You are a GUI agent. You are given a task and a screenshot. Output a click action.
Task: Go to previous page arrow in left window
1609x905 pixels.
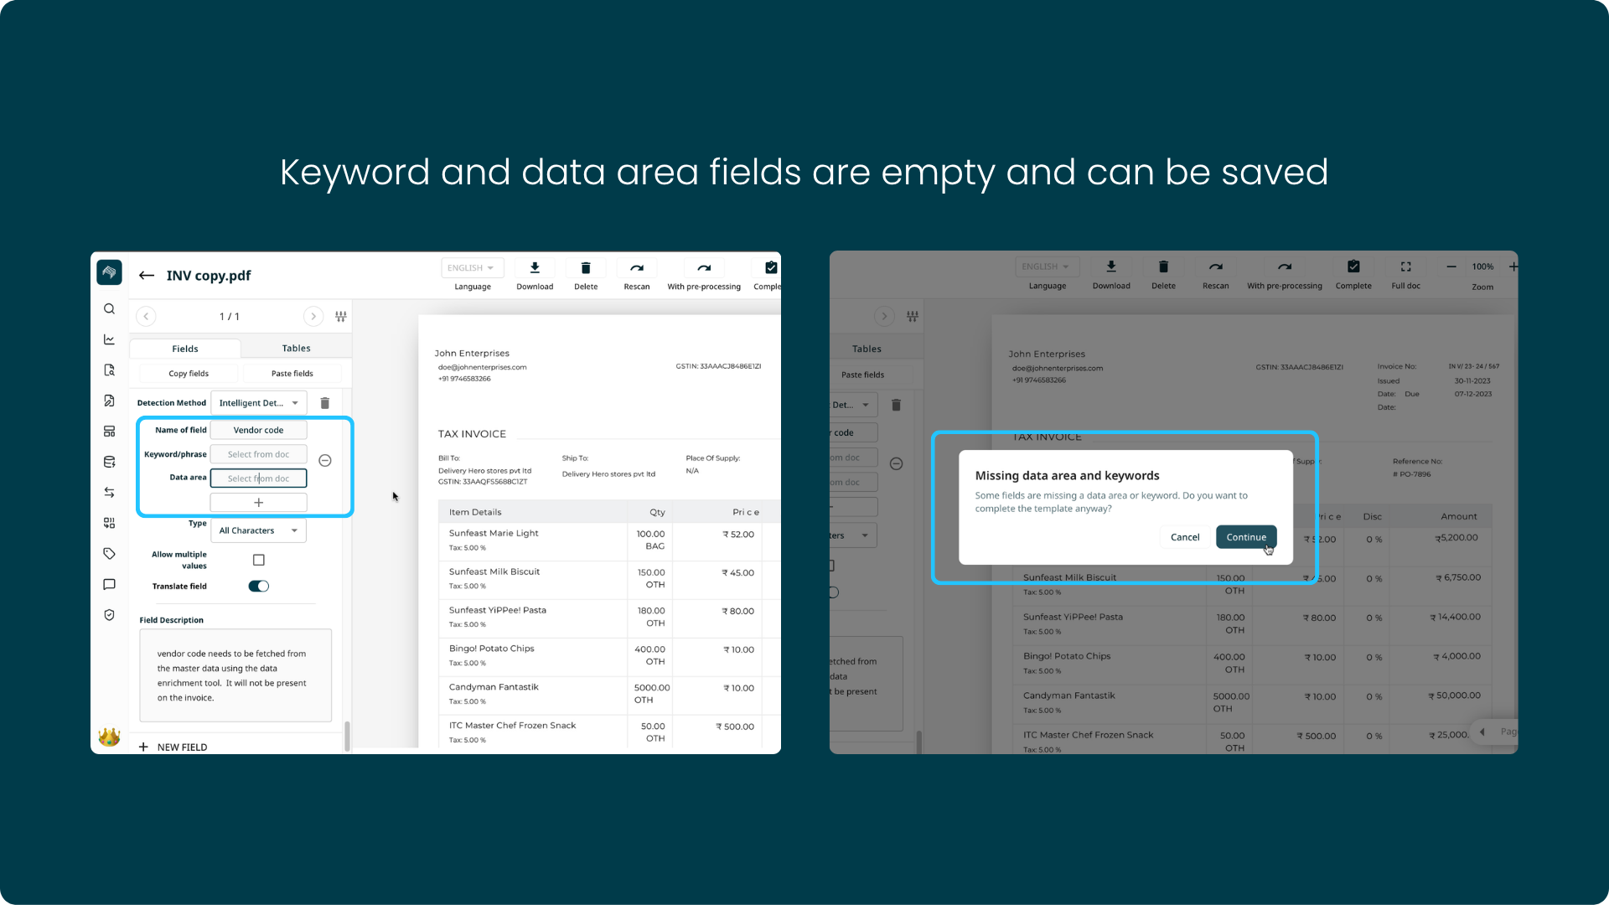(x=146, y=317)
